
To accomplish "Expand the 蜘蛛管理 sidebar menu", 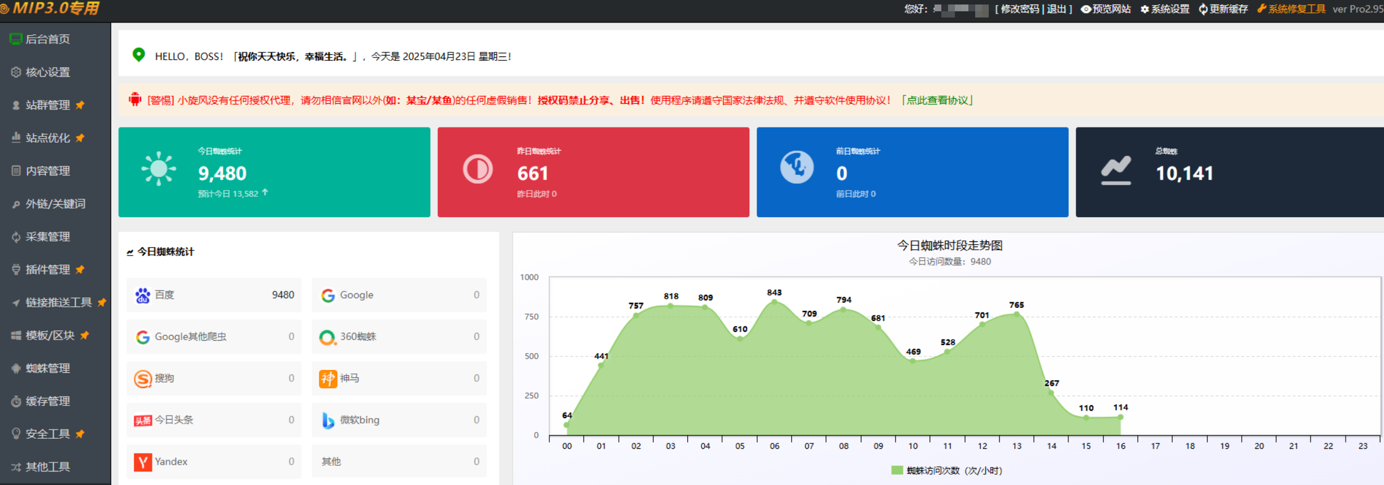I will click(47, 368).
